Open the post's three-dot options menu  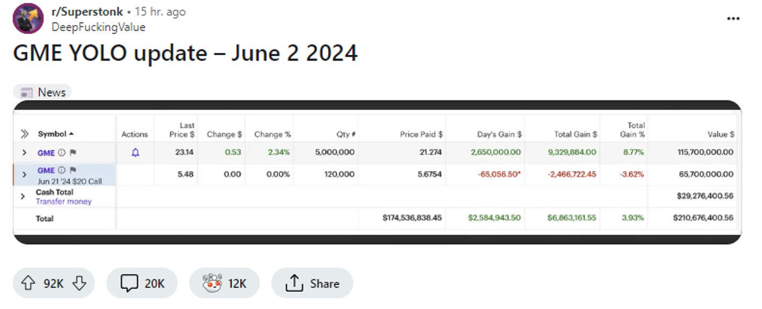[733, 19]
